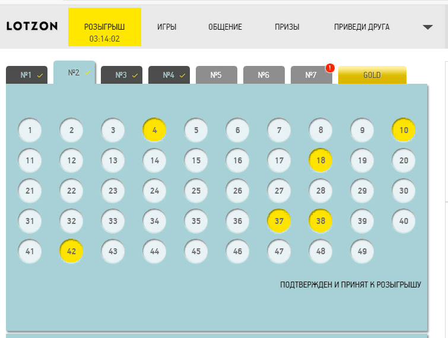Choose number ball 12
Viewport: 448px width, 338px height.
[x=71, y=160]
